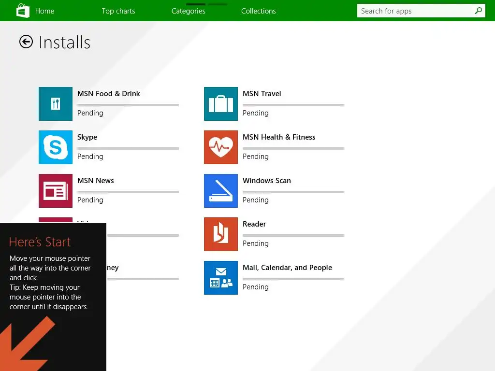Click Mail, Calendar, and People progress bar
Viewport: 495px width, 371px height.
[293, 279]
